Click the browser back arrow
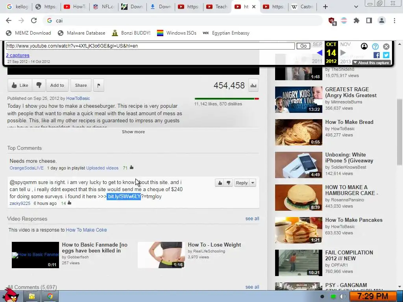This screenshot has height=302, width=403. coord(9,20)
